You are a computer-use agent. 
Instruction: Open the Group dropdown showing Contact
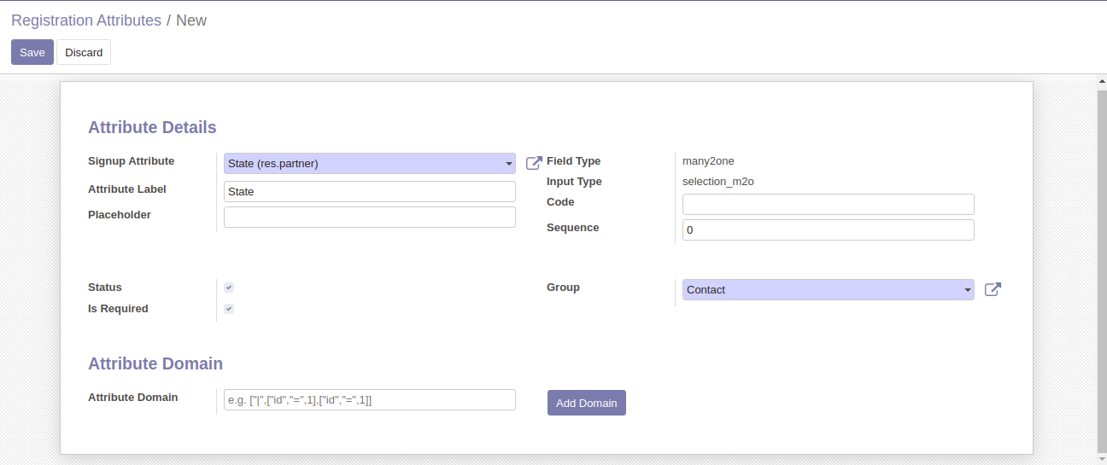[x=967, y=290]
